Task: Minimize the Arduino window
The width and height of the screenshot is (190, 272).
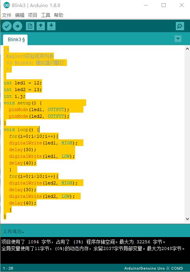Action: (146, 5)
